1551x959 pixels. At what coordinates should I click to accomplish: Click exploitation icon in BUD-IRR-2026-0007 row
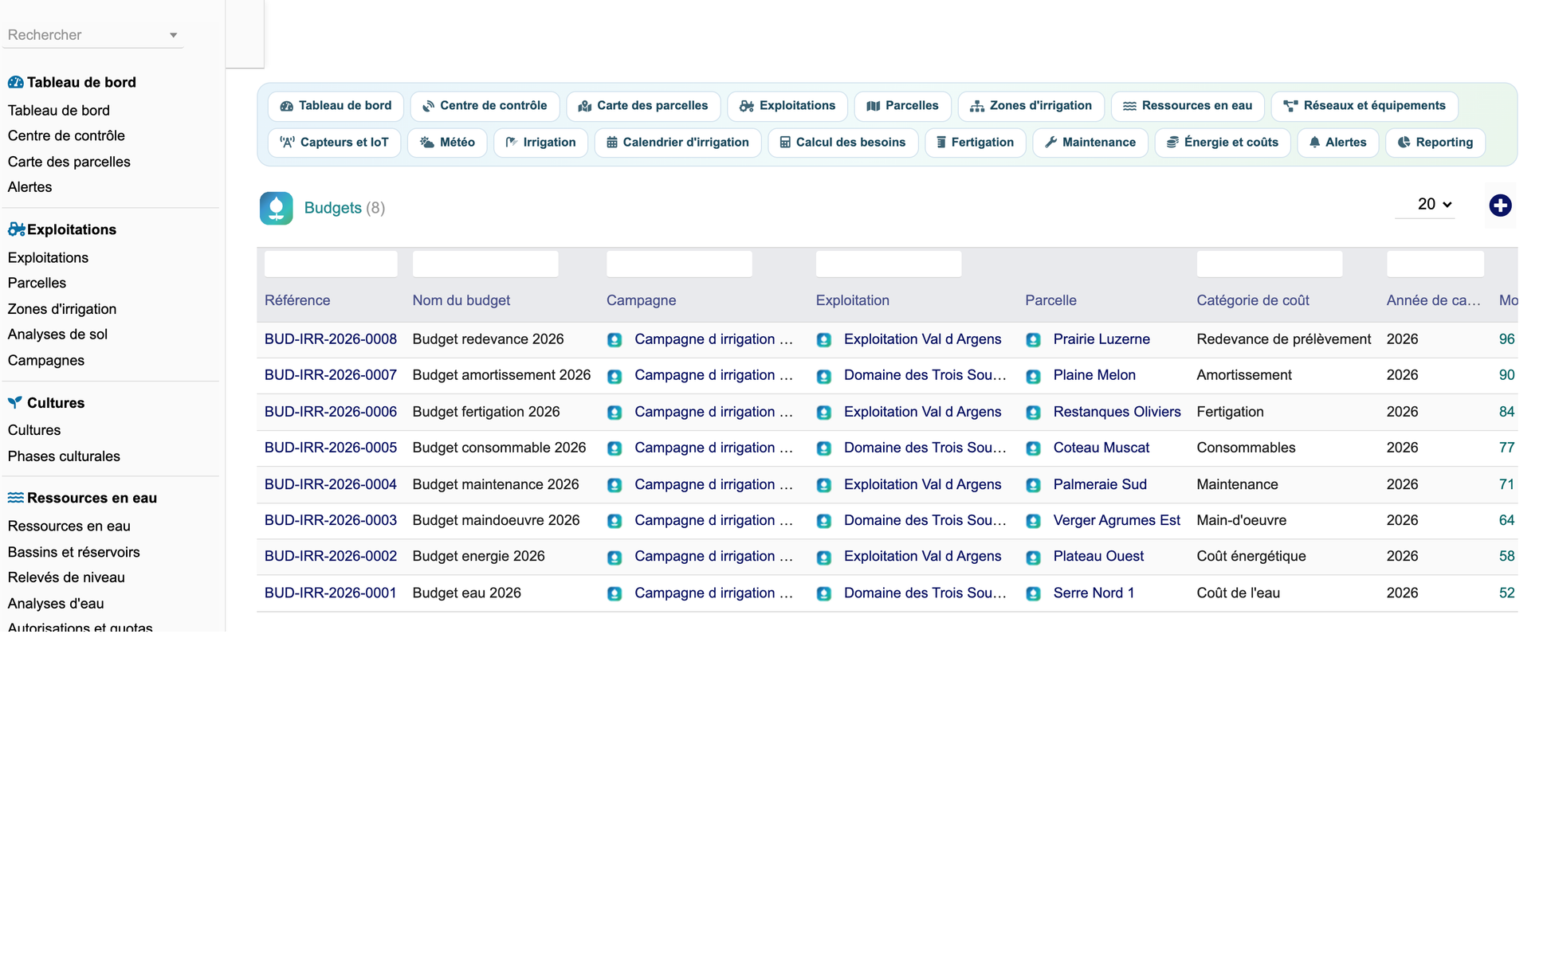pyautogui.click(x=824, y=376)
